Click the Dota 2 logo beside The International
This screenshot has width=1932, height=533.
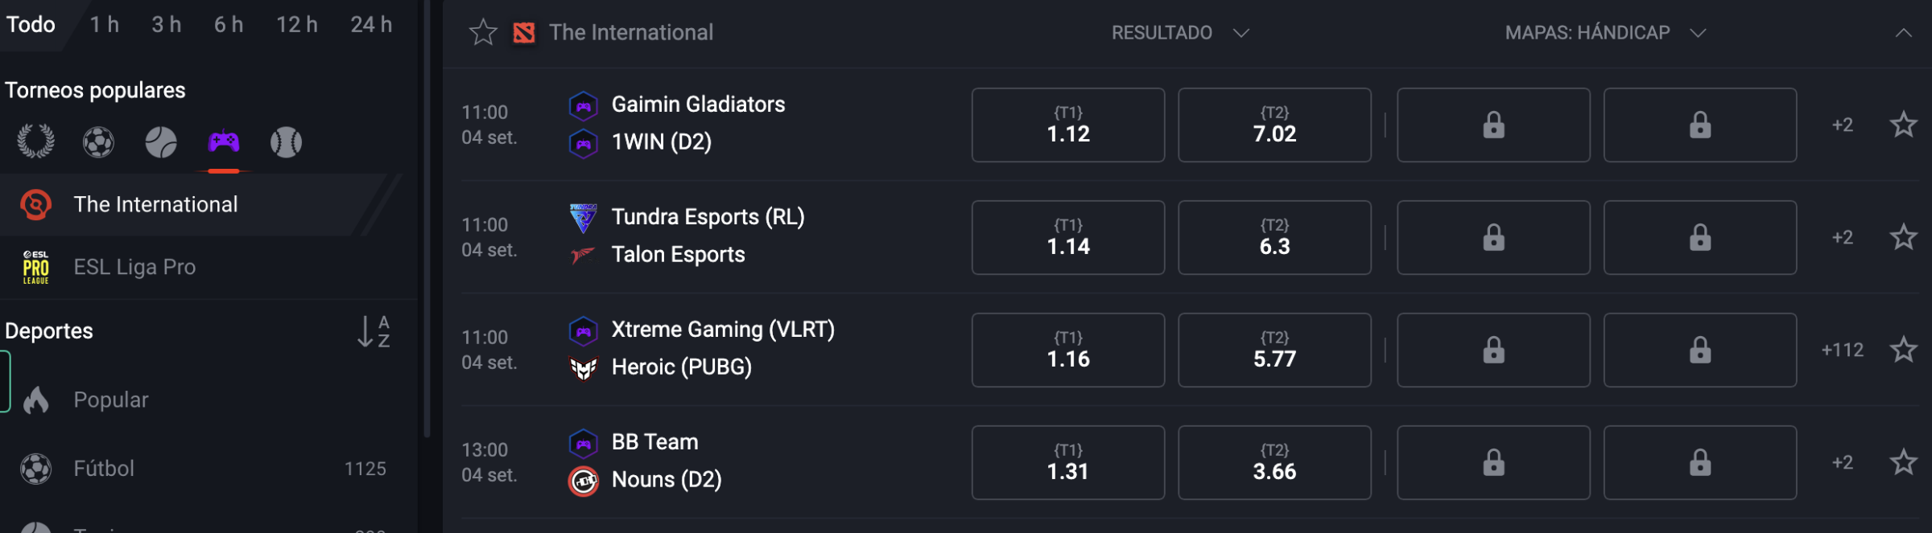click(524, 33)
